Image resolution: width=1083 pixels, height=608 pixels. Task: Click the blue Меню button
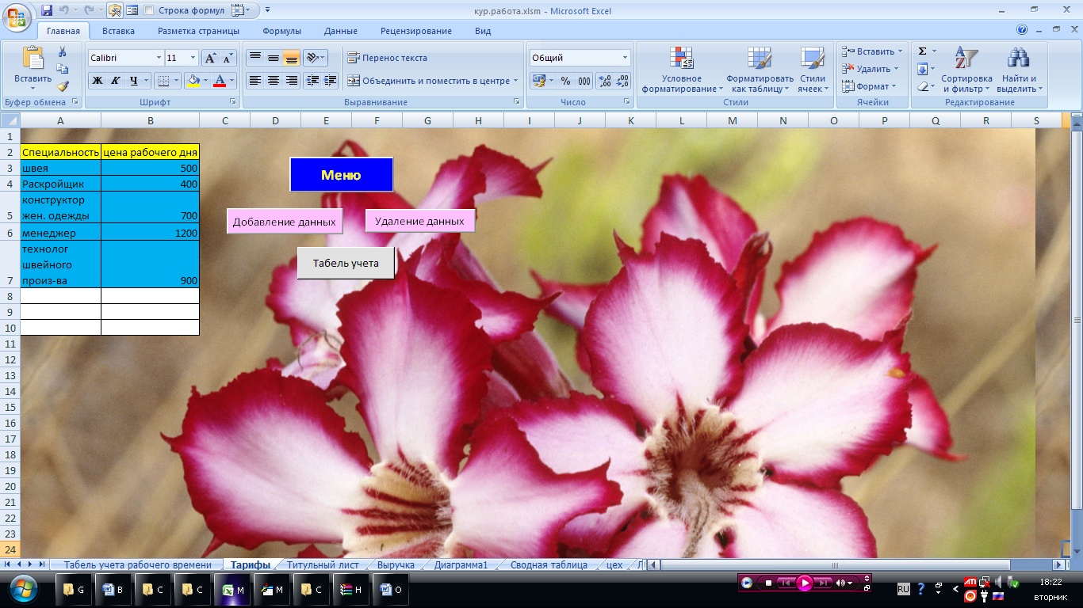point(341,174)
